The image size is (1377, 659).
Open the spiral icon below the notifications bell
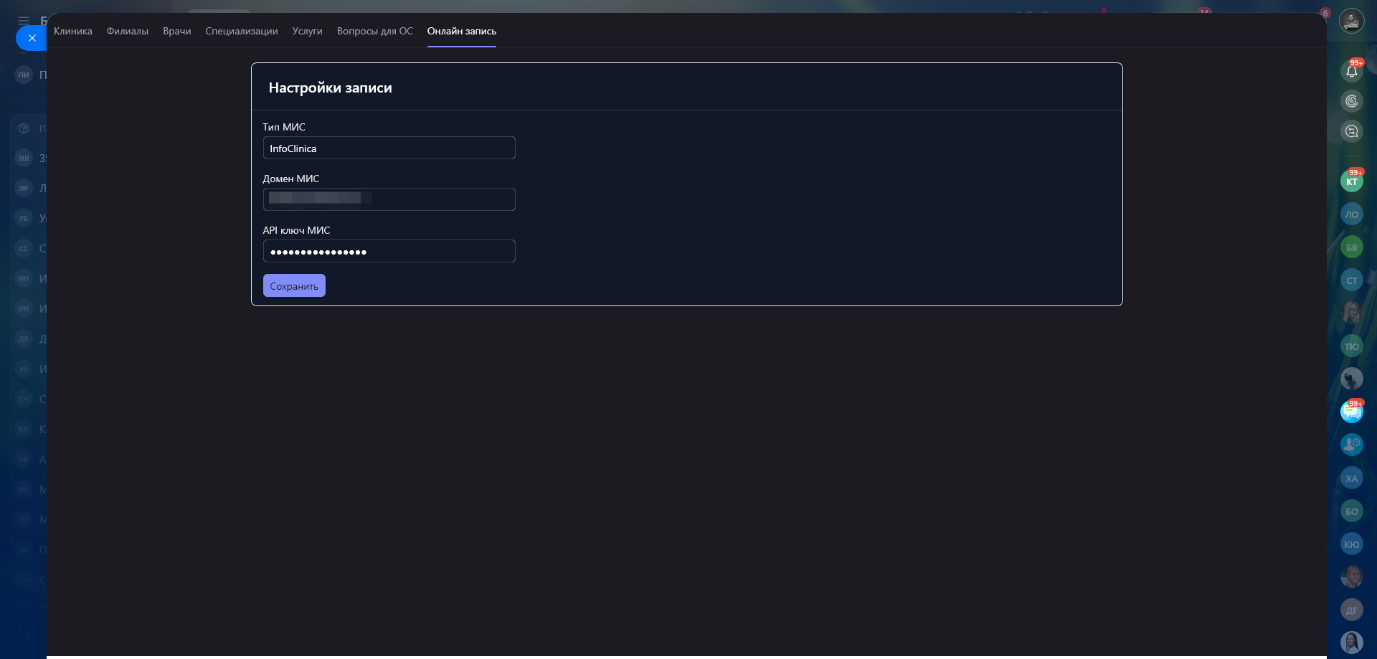click(x=1352, y=101)
